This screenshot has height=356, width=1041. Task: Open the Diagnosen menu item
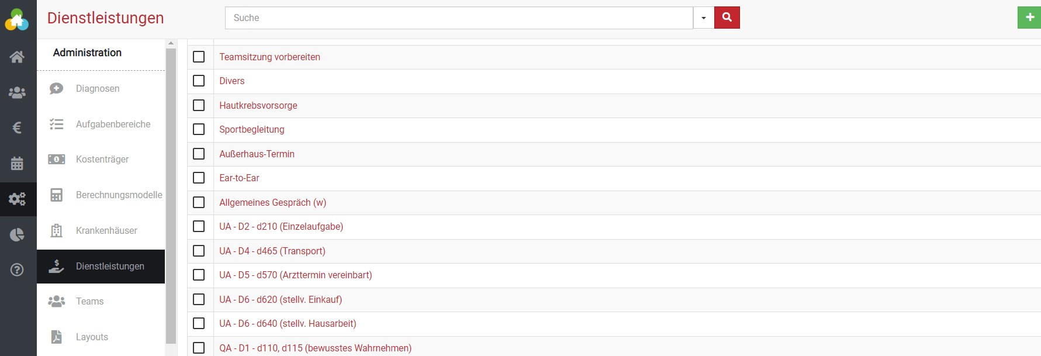coord(98,88)
